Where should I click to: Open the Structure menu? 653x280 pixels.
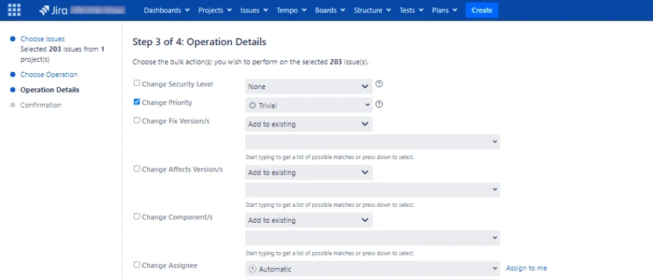pos(372,10)
